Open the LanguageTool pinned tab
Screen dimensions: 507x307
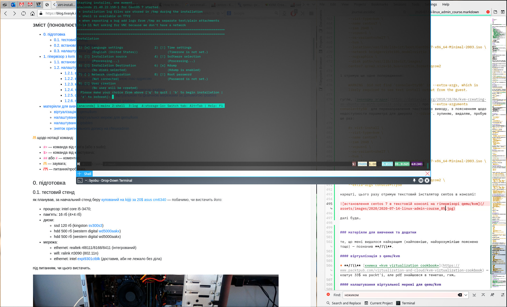[x=39, y=4]
